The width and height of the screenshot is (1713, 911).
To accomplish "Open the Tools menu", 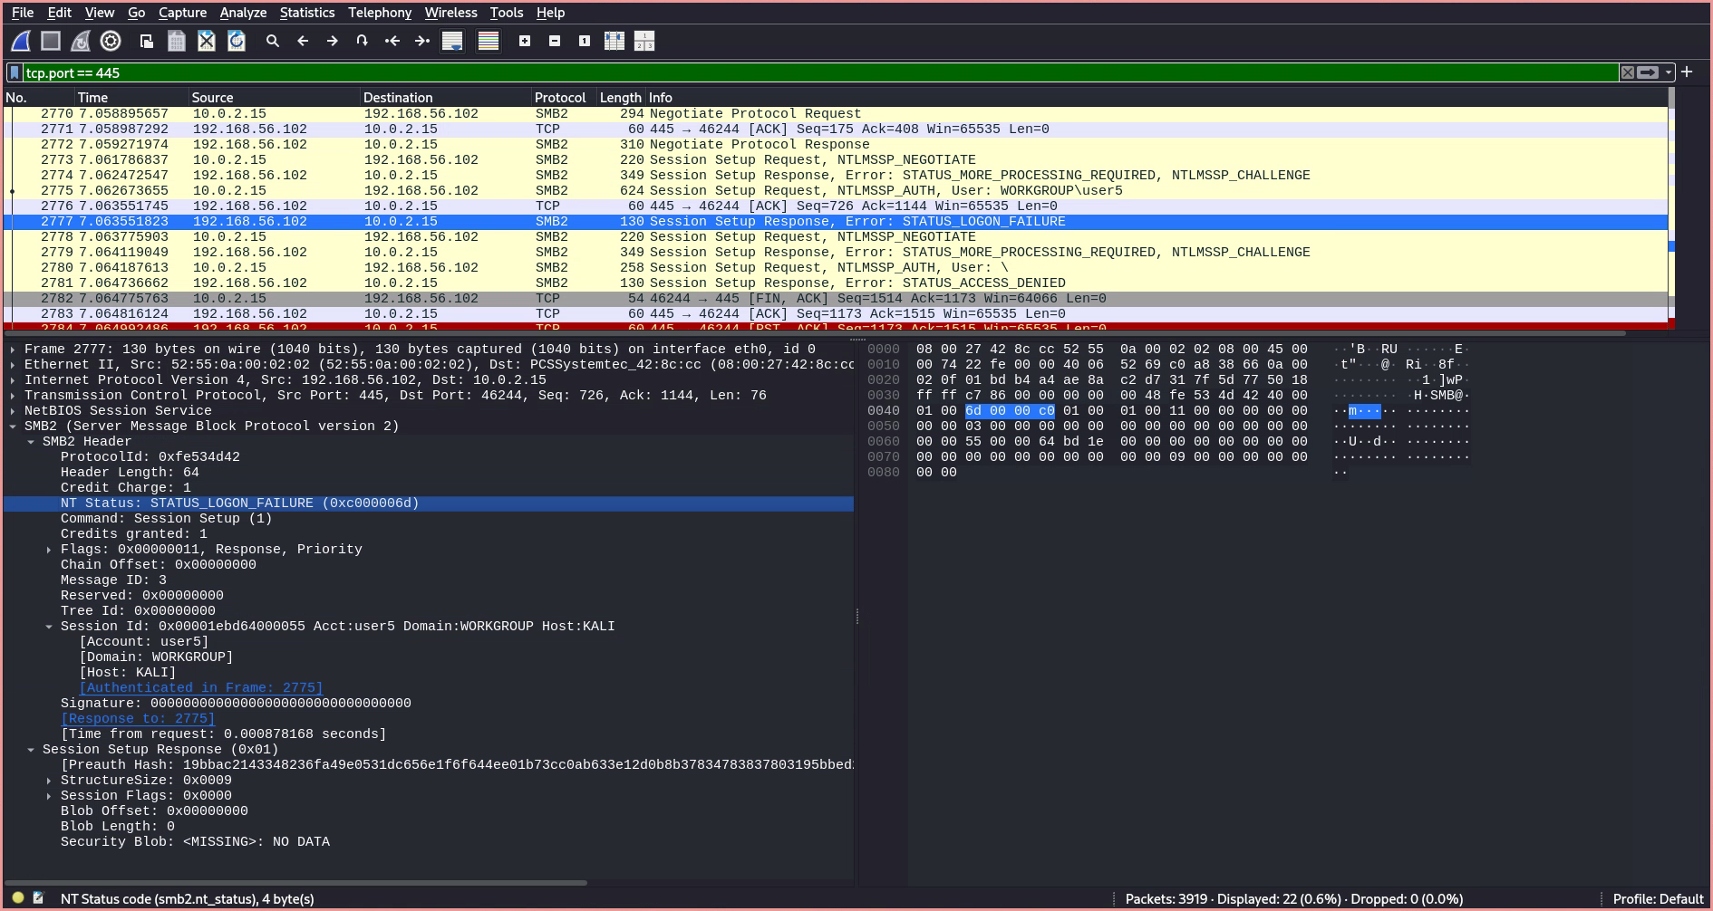I will click(507, 13).
